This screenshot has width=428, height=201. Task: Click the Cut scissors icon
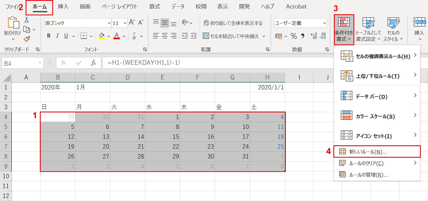point(27,20)
